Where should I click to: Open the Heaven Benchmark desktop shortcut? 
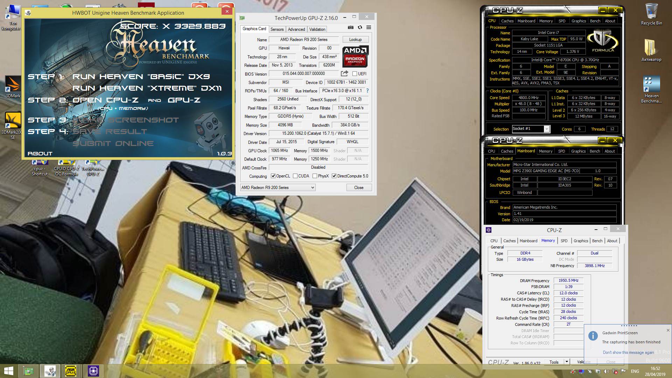coord(651,90)
